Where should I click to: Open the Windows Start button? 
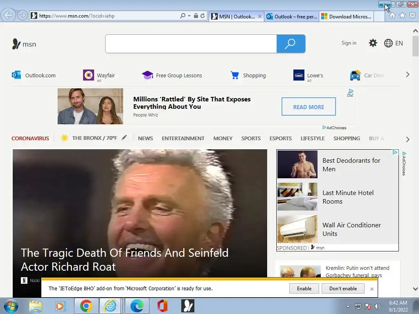[11, 306]
